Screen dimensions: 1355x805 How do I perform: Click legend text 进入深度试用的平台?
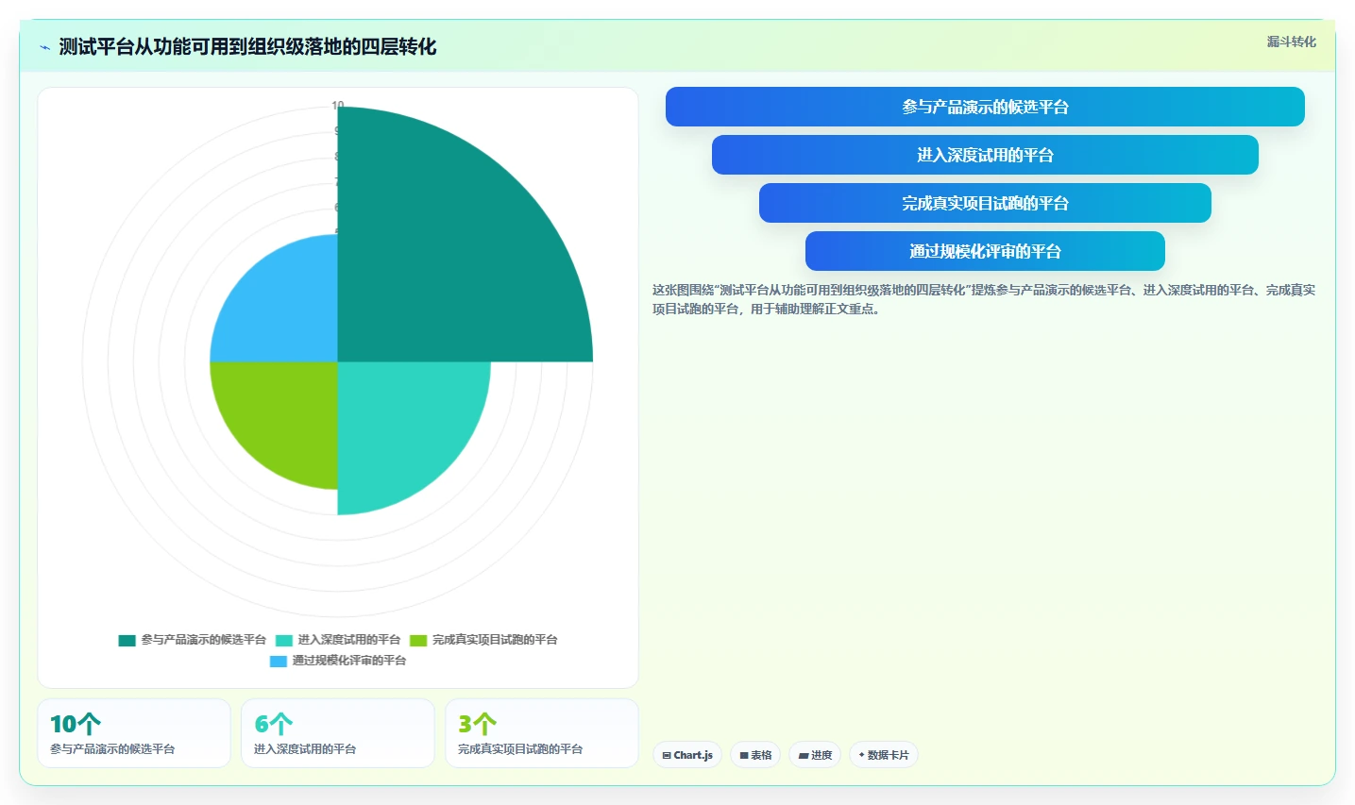point(349,640)
